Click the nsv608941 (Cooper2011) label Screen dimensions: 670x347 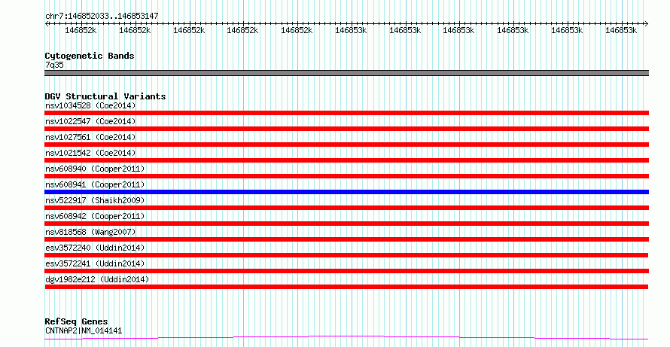tap(95, 184)
